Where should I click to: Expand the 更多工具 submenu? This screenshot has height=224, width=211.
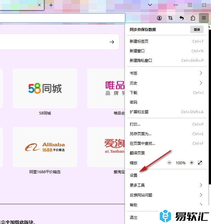(166, 185)
